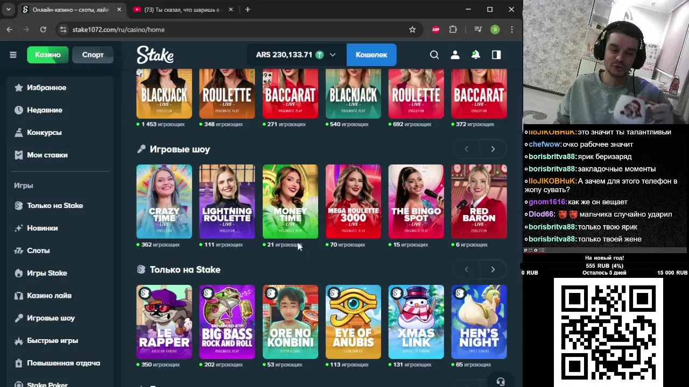The height and width of the screenshot is (387, 689).
Task: Launch the Ore No Konbini slot
Action: tap(290, 322)
